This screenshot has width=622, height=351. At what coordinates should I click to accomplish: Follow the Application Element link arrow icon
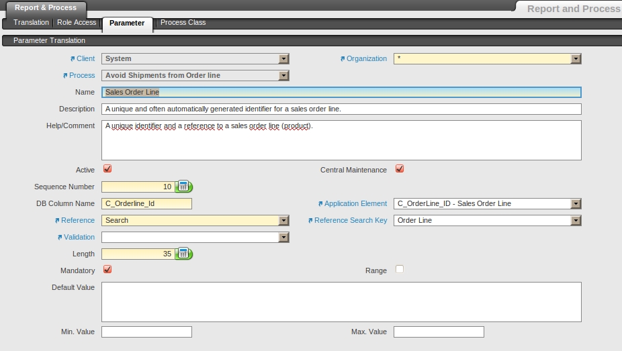[x=320, y=204]
